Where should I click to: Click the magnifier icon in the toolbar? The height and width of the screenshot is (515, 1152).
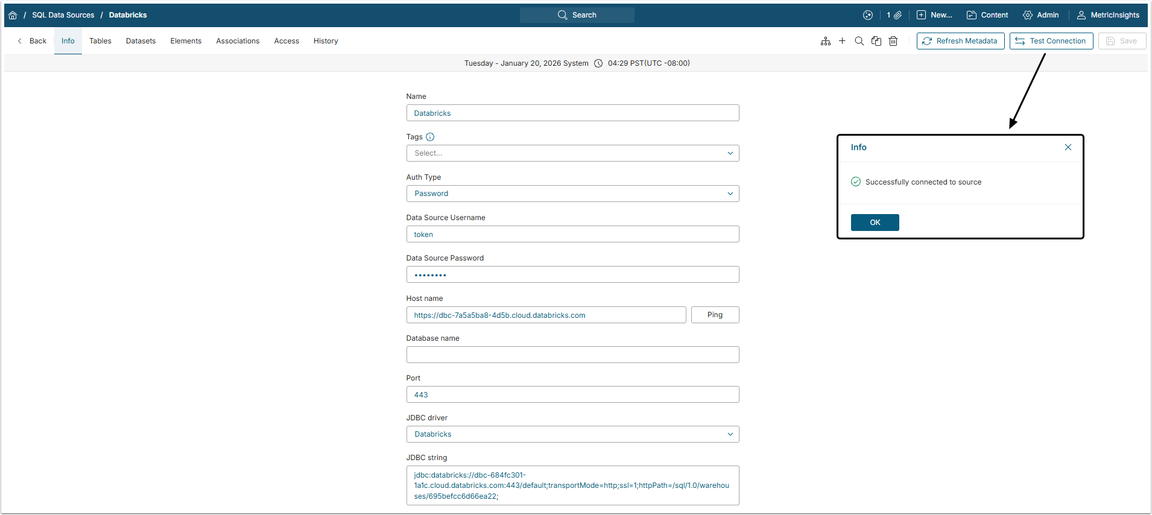point(859,41)
